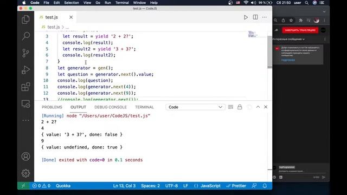
Task: Change encoding via UTF-8
Action: coord(171,186)
